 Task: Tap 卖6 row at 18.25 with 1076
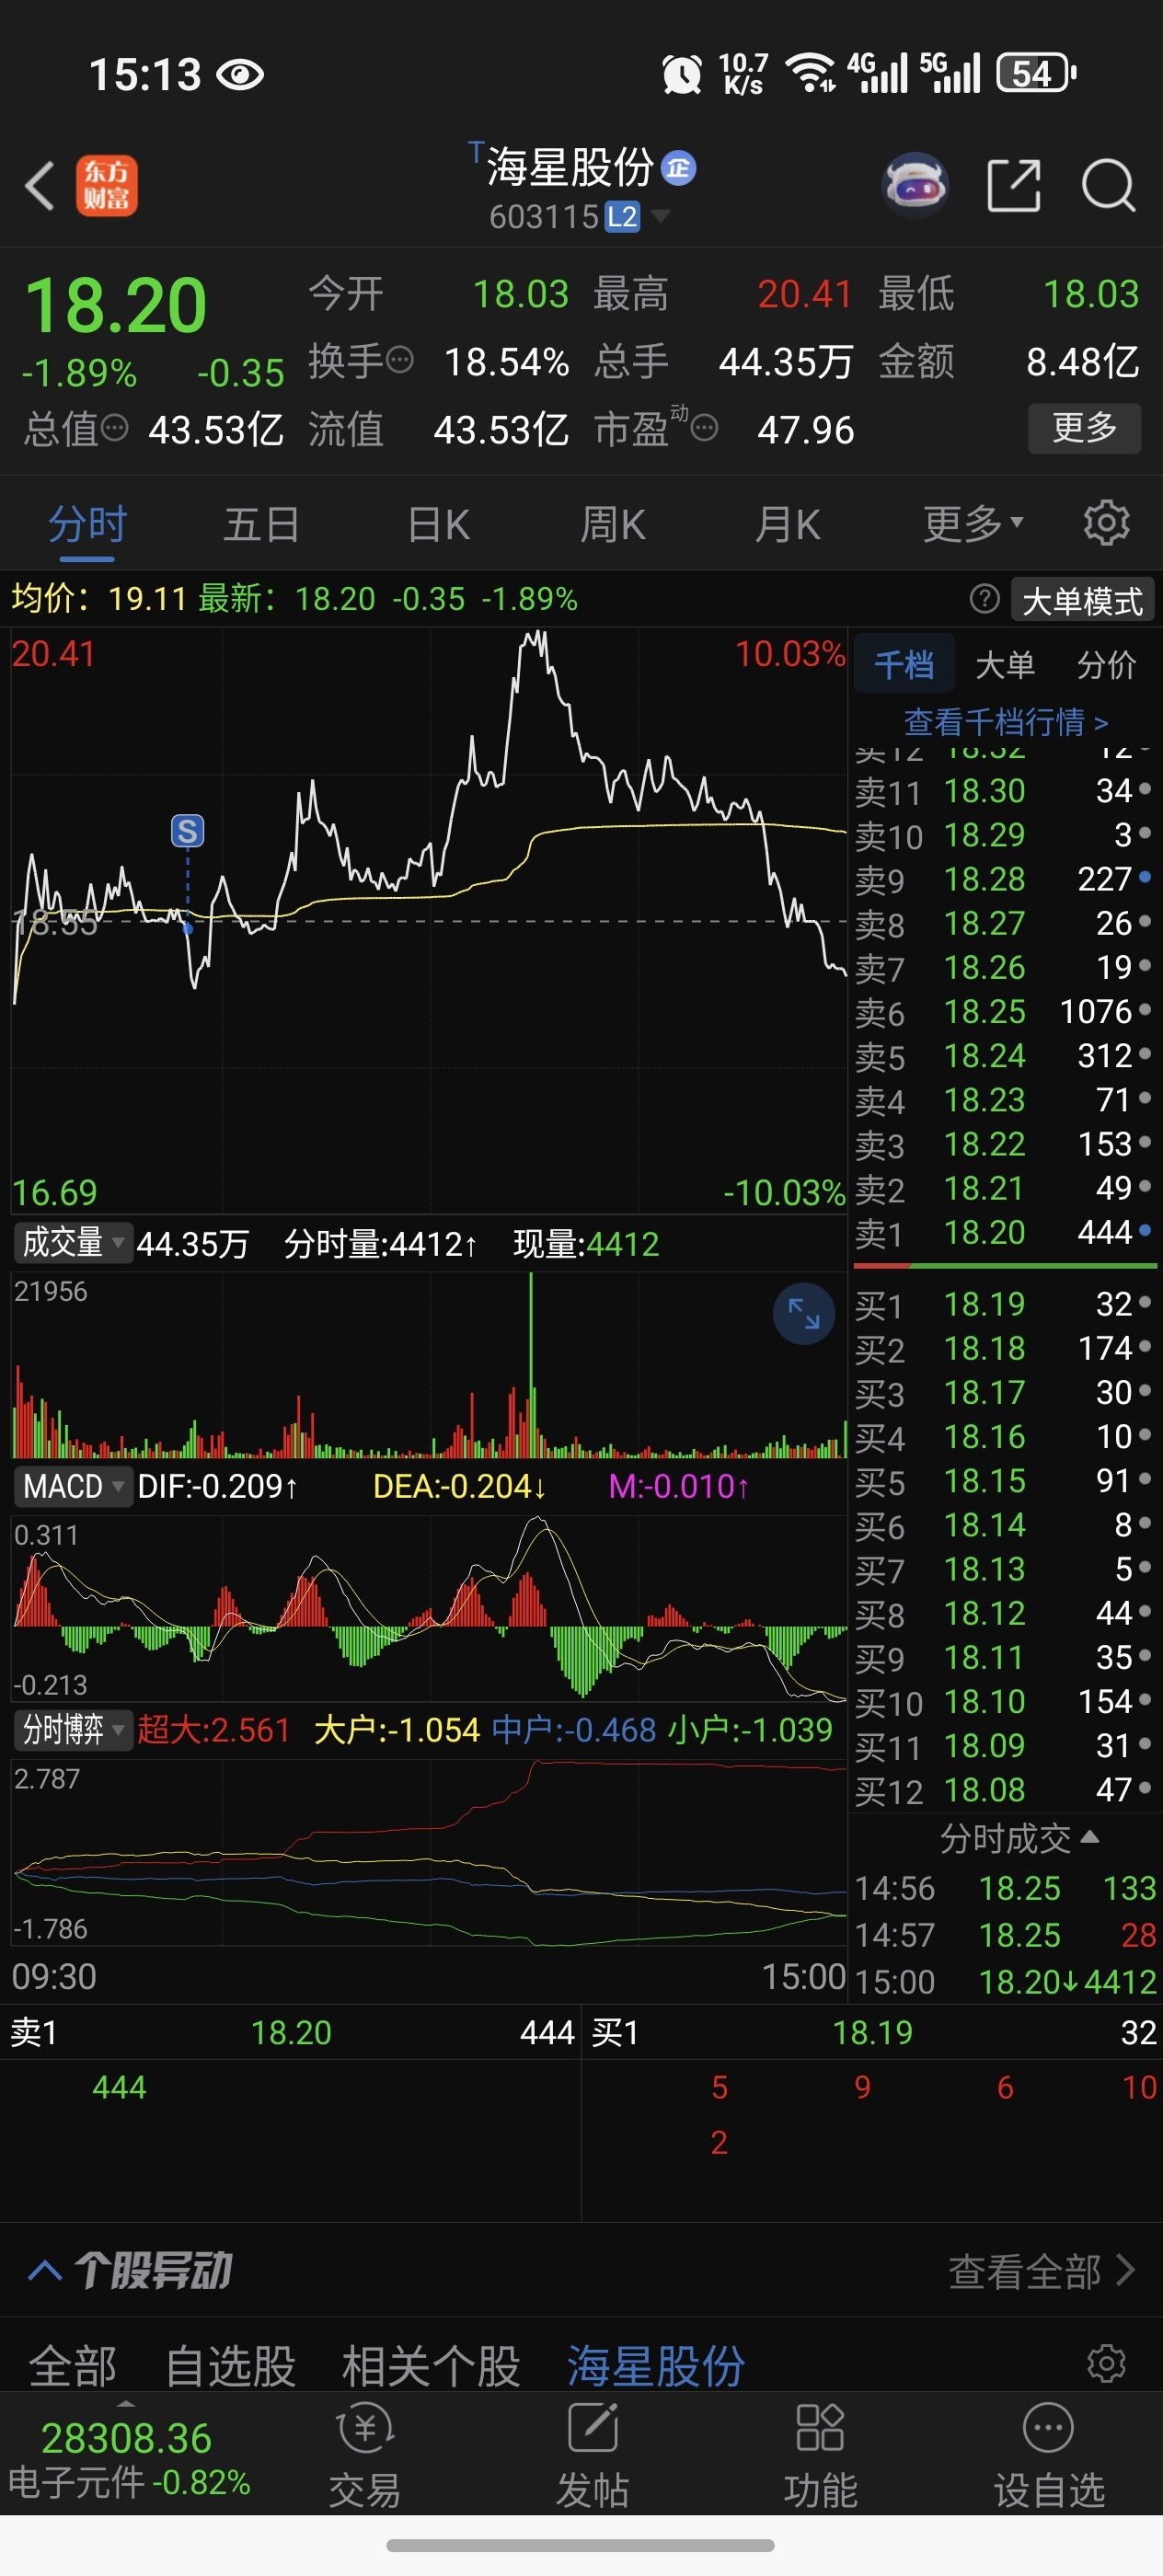pos(1004,1012)
